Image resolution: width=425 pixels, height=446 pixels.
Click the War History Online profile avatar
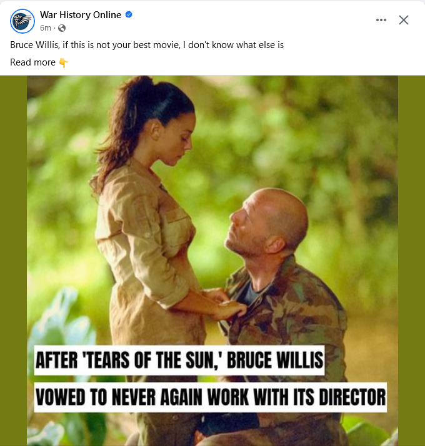coord(22,21)
